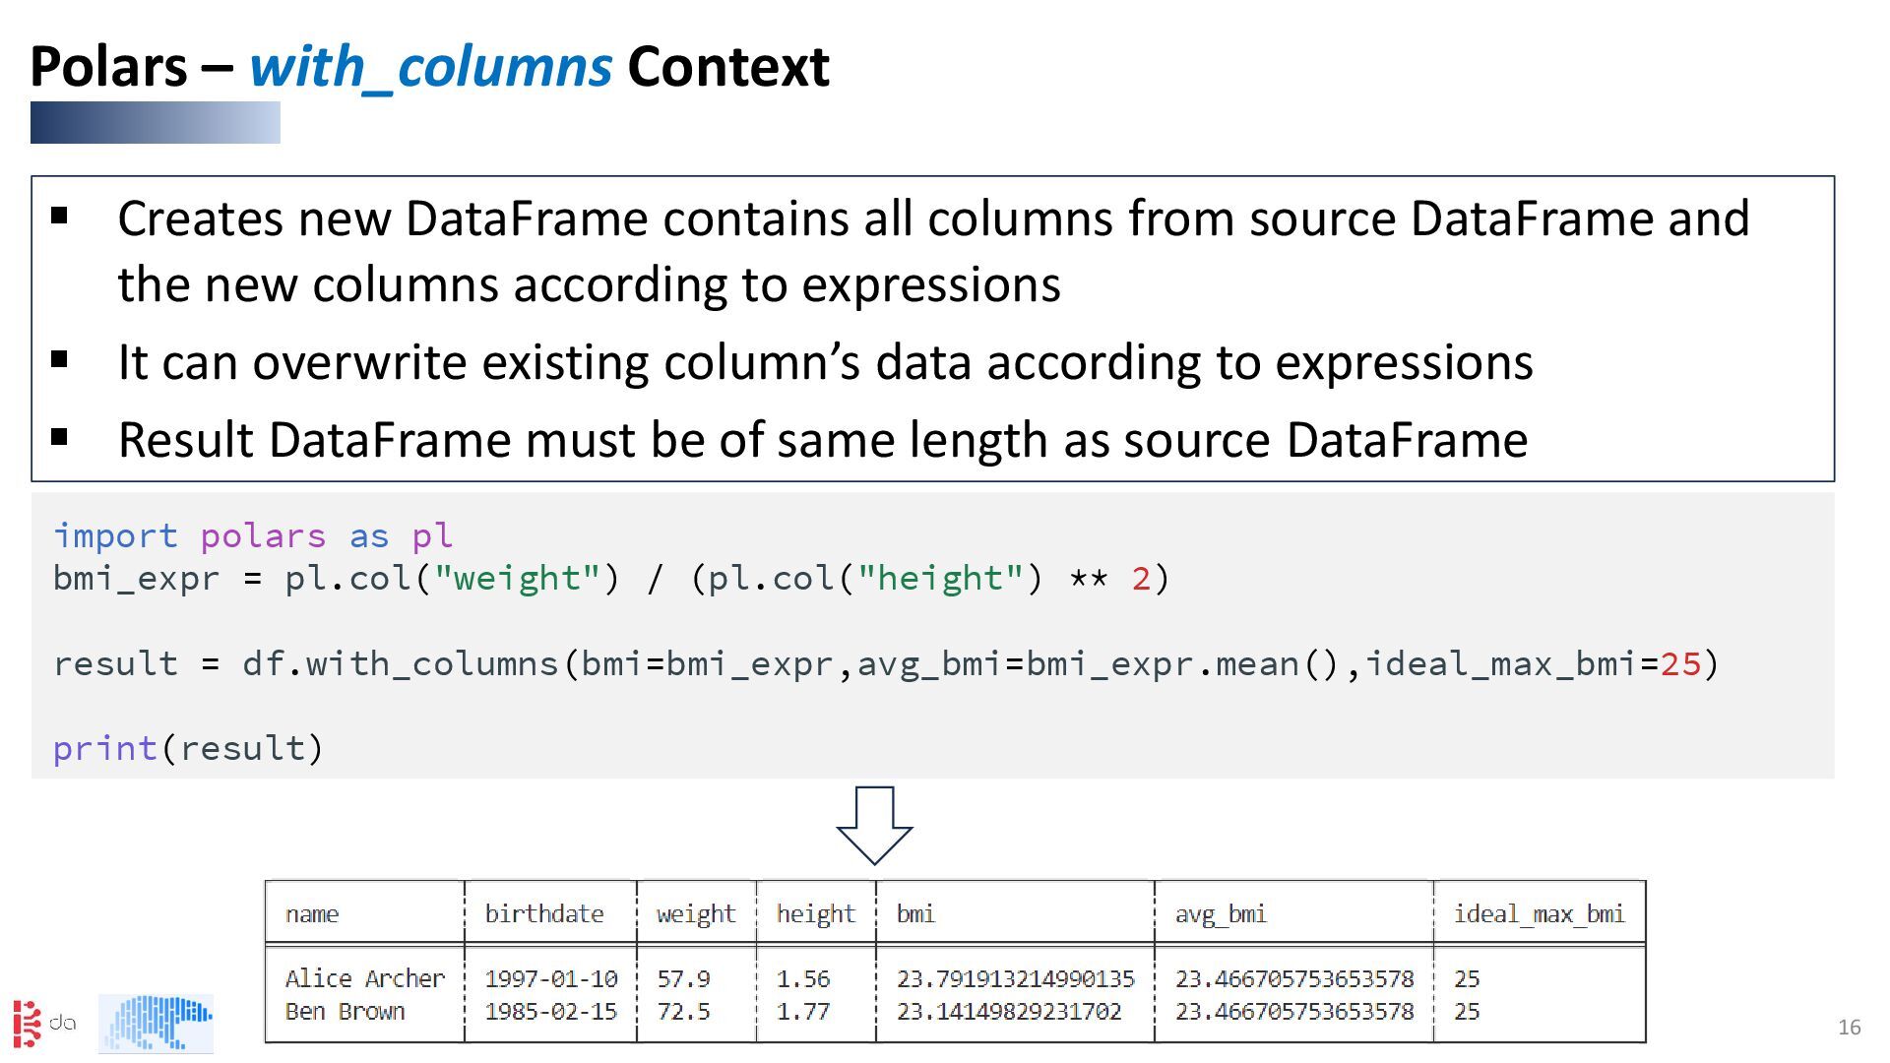Viewport: 1890px width, 1063px height.
Task: Click the first bullet about creating DataFrame
Action: 932,251
